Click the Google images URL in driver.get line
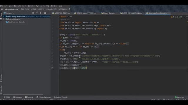The image size is (188, 105). tap(95, 59)
